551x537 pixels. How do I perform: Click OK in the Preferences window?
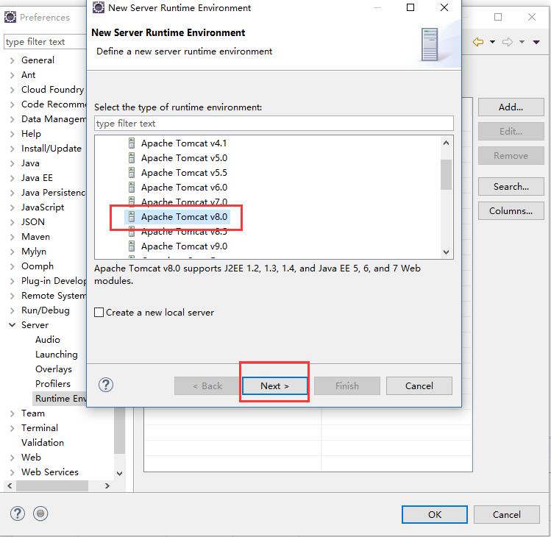[434, 514]
